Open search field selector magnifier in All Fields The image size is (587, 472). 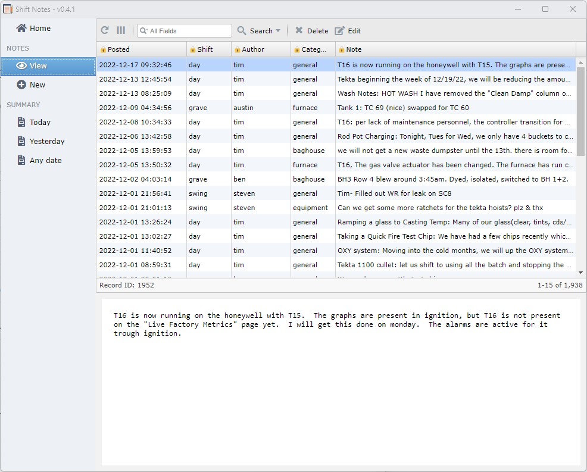pos(143,30)
